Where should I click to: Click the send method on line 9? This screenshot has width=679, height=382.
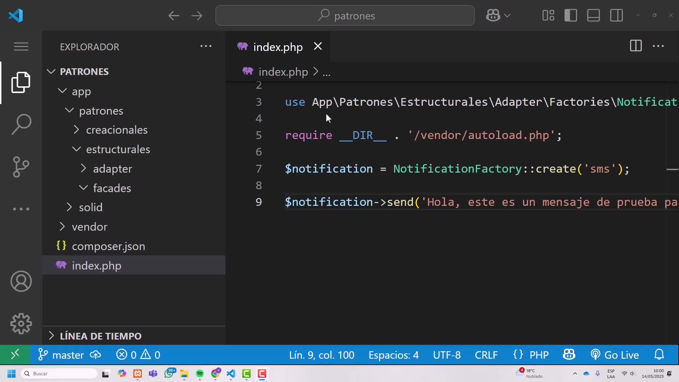pyautogui.click(x=400, y=202)
